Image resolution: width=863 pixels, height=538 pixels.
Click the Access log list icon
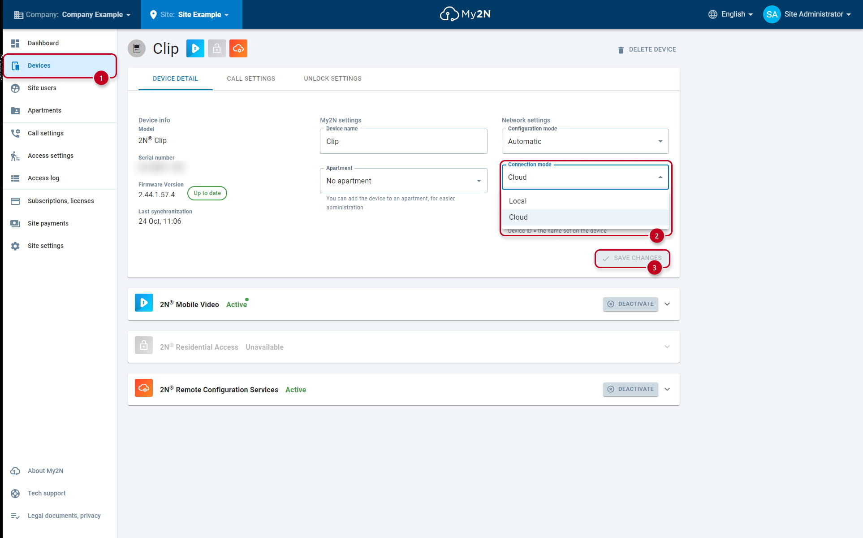15,178
